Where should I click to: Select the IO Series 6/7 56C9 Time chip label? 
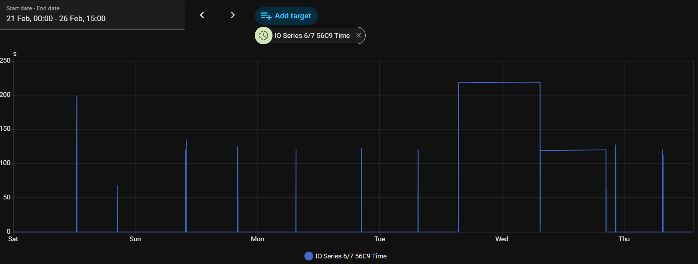312,35
